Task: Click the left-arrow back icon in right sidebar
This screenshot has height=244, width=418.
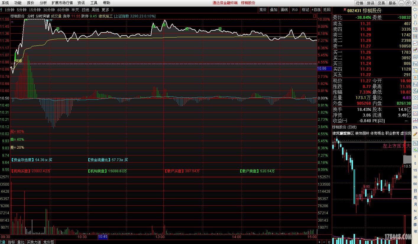Action: tap(415, 9)
